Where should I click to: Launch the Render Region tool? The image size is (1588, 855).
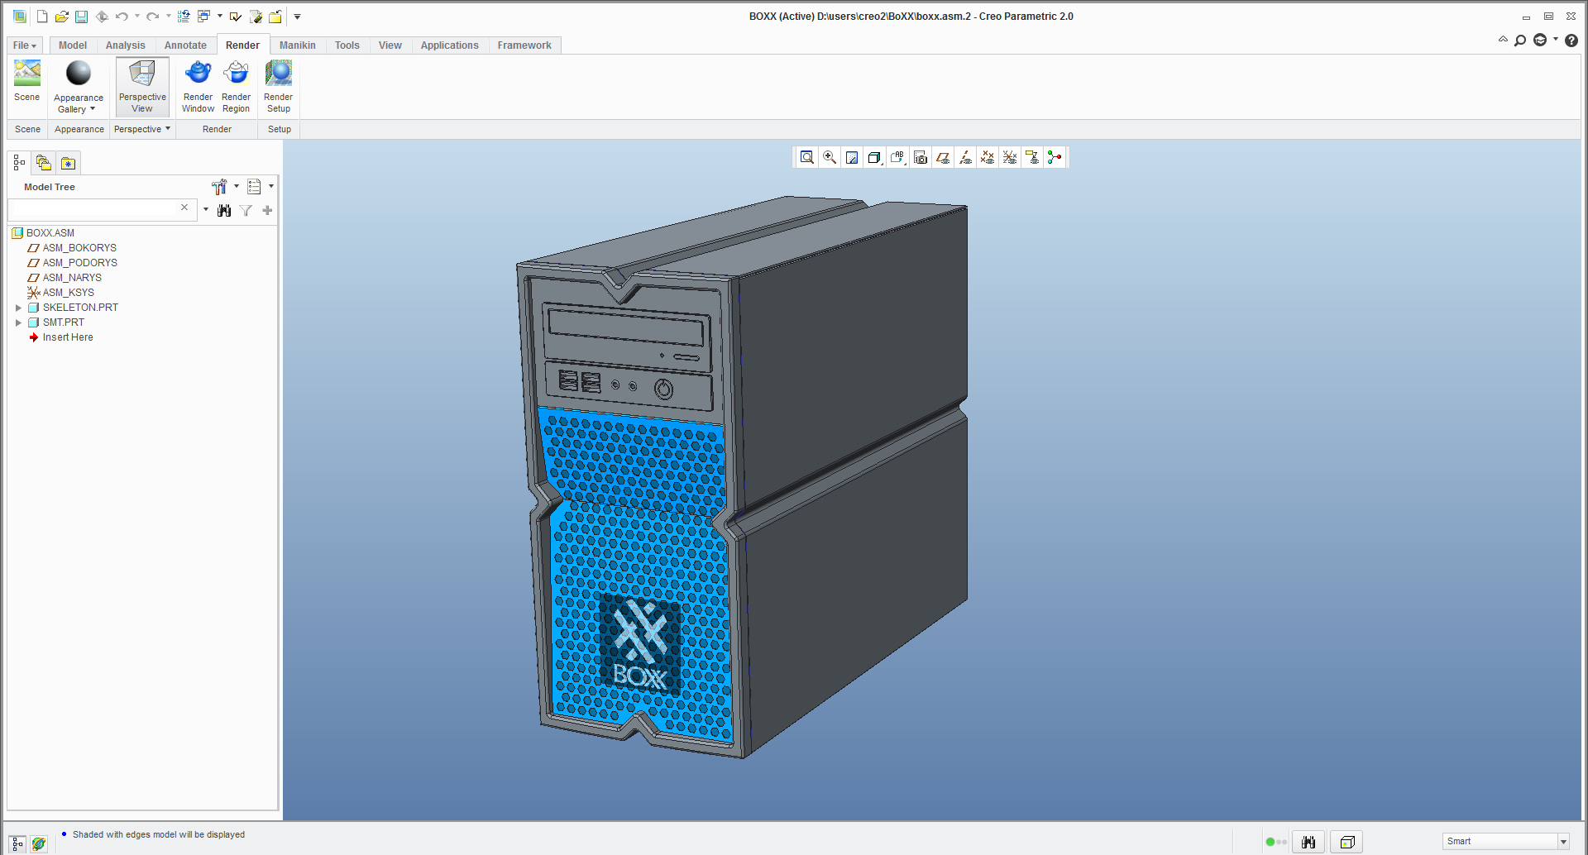236,86
